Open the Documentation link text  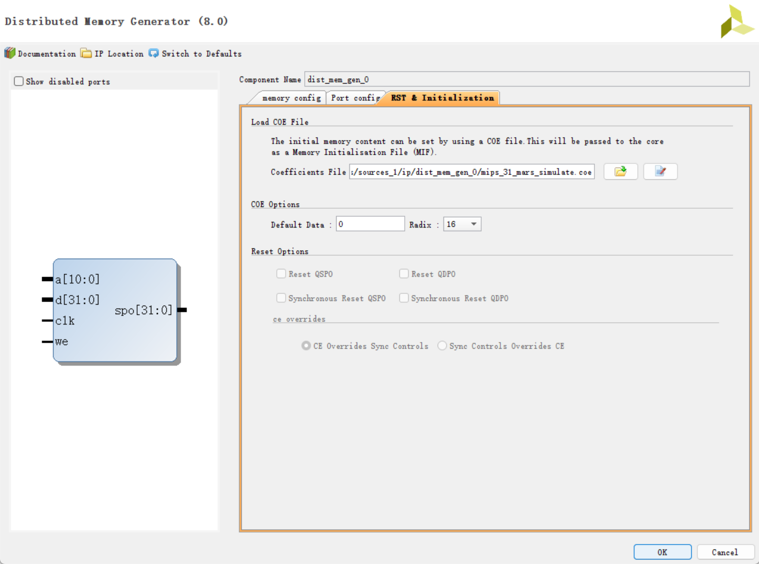[47, 54]
